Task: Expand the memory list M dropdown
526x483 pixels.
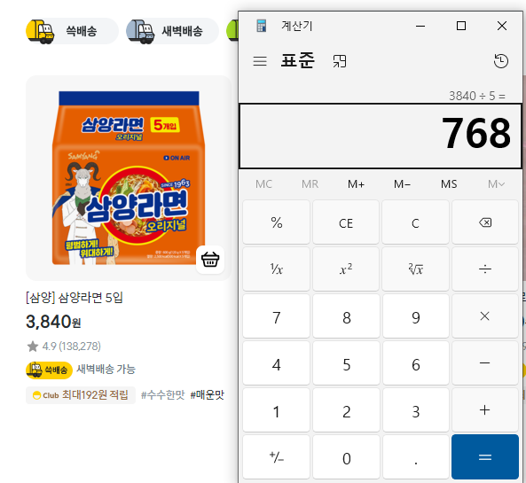Action: click(x=496, y=184)
